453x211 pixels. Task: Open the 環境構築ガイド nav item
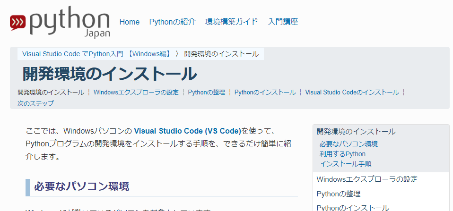[x=232, y=22]
